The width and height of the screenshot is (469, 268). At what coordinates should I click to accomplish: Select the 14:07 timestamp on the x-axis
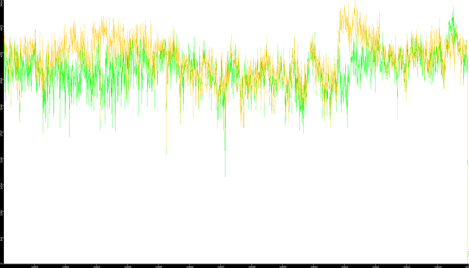pos(221,267)
